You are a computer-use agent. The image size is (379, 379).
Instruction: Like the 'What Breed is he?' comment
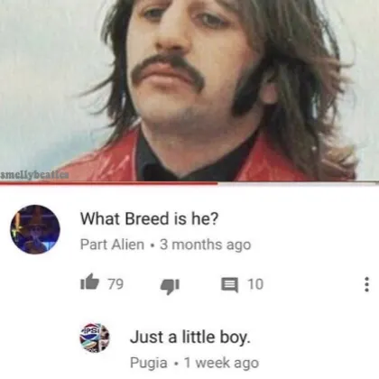point(89,282)
